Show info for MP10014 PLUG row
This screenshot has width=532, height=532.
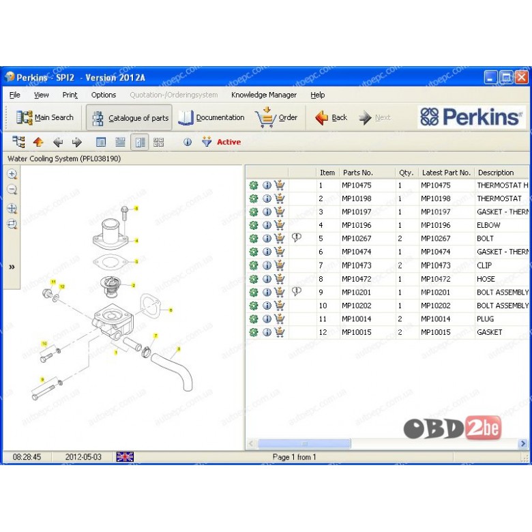pos(267,319)
